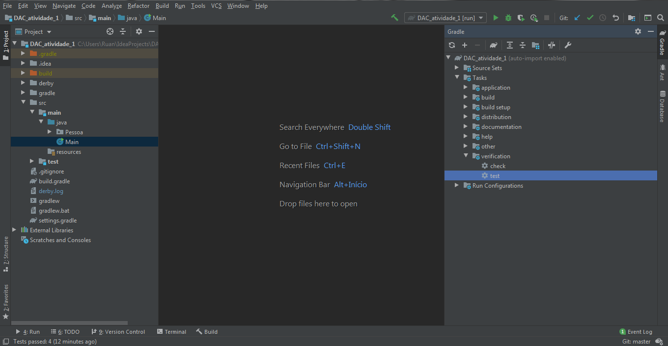Open the Tools menu
This screenshot has width=668, height=346.
(198, 6)
